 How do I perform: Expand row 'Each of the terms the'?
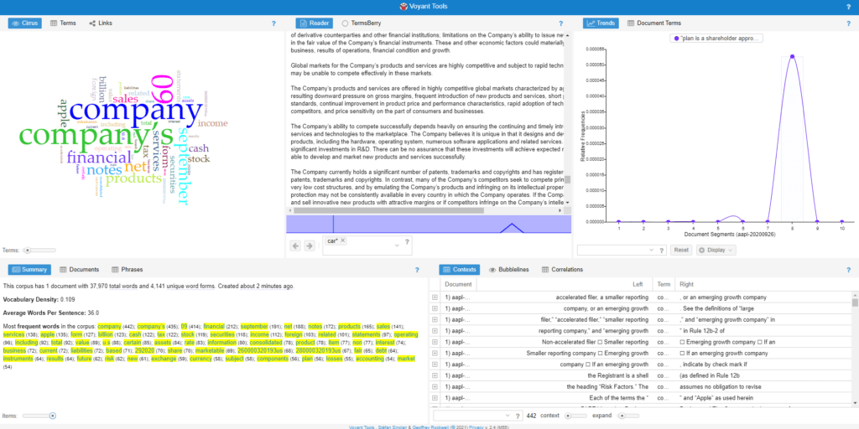coord(435,398)
